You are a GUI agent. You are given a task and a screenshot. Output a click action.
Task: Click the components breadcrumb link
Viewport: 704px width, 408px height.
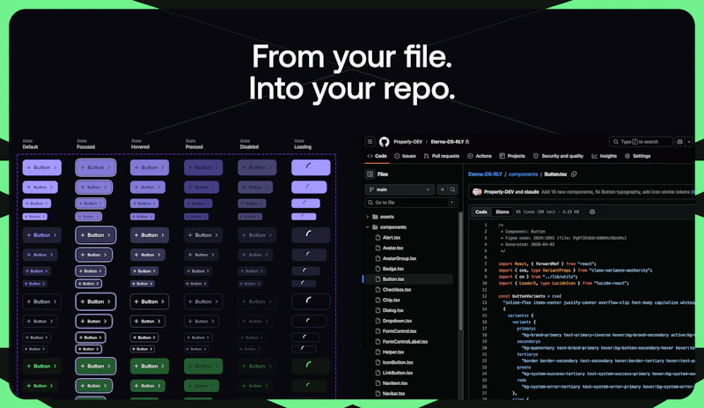pyautogui.click(x=523, y=174)
